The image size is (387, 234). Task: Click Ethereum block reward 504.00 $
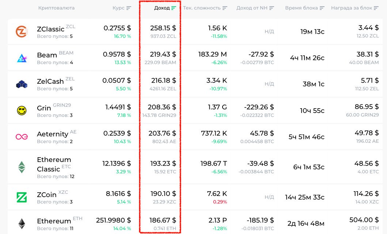364,220
